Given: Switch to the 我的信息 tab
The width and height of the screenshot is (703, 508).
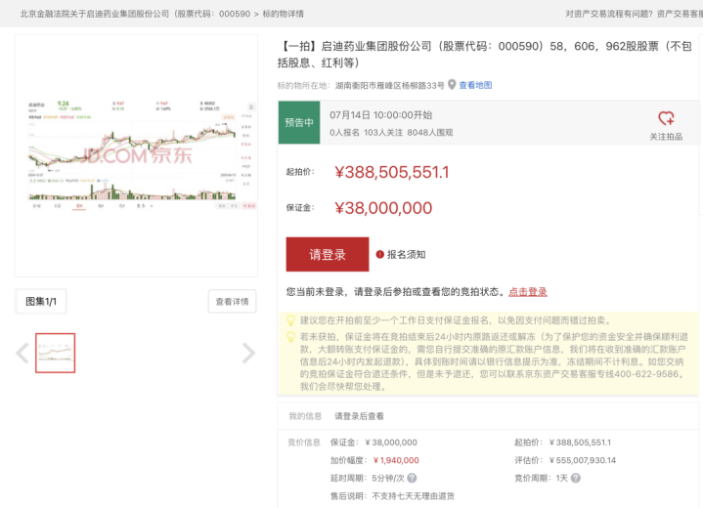Looking at the screenshot, I should click(x=304, y=416).
